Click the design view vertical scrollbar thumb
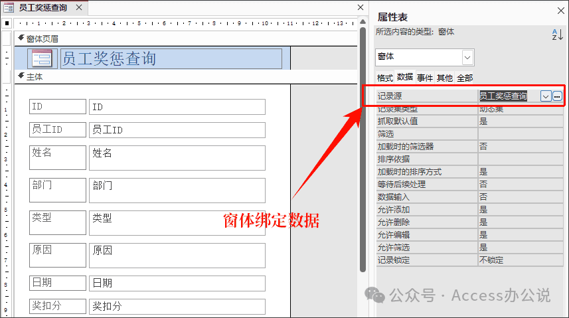Image resolution: width=569 pixels, height=318 pixels. click(x=363, y=149)
